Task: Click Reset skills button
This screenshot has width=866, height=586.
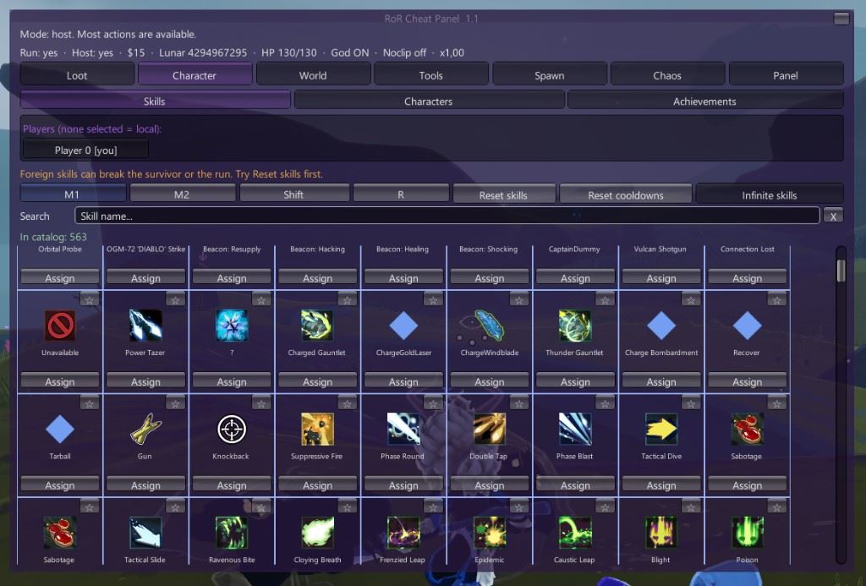Action: 503,195
